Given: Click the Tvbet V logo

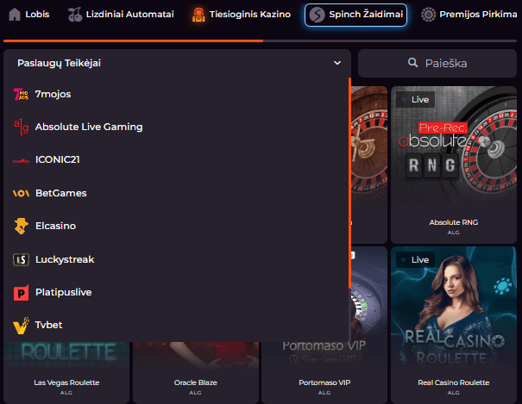Looking at the screenshot, I should point(21,326).
